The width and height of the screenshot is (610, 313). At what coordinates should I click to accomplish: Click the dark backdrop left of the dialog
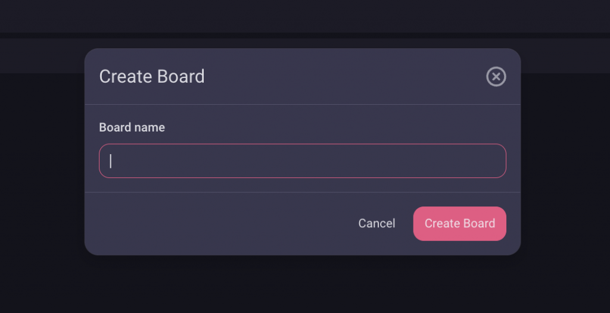tap(42, 179)
